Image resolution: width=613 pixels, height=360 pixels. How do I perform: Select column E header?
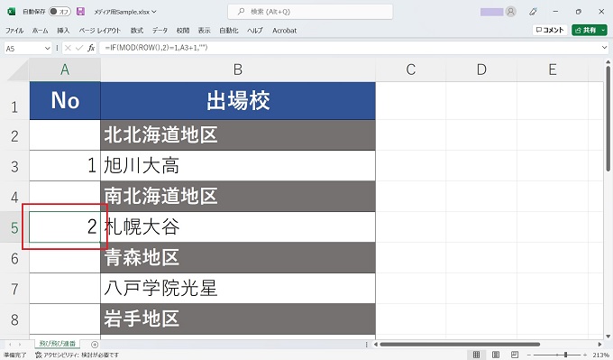(553, 69)
